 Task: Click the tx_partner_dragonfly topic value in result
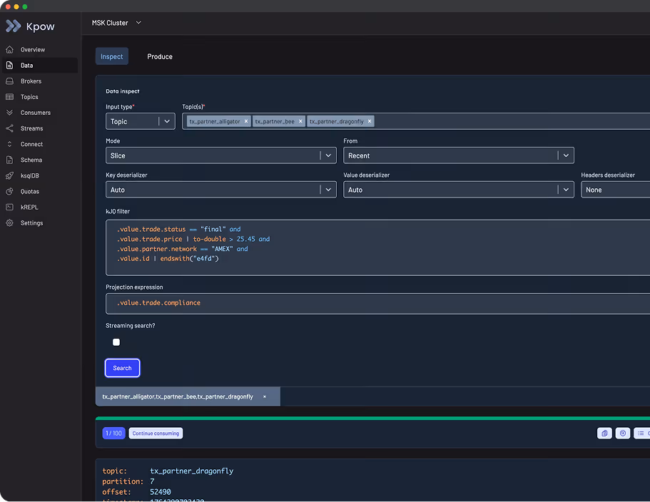click(x=191, y=471)
